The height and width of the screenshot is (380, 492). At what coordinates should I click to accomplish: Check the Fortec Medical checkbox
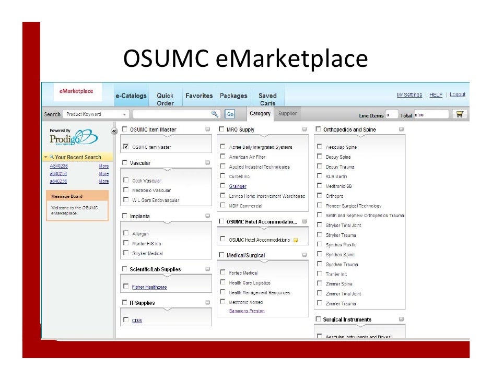coord(223,272)
